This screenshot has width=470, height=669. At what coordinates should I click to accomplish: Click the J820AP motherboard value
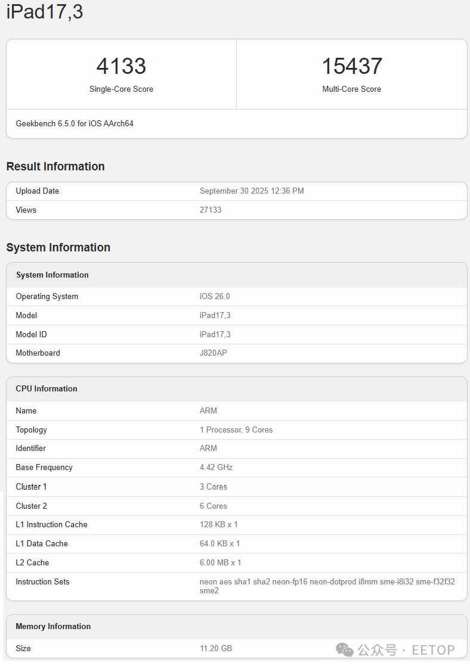pyautogui.click(x=213, y=353)
